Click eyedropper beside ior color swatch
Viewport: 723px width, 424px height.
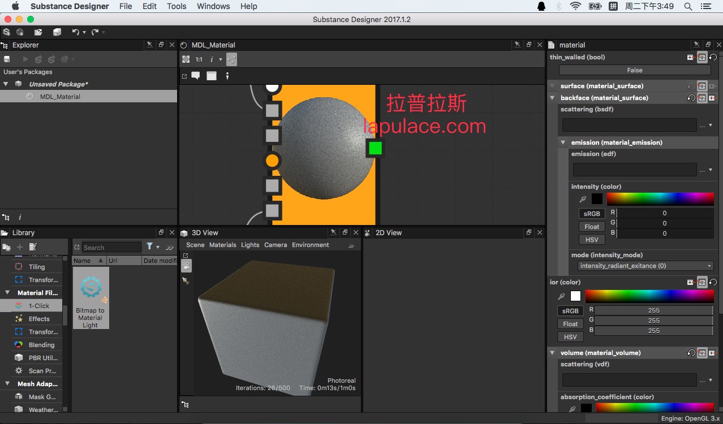tap(561, 296)
